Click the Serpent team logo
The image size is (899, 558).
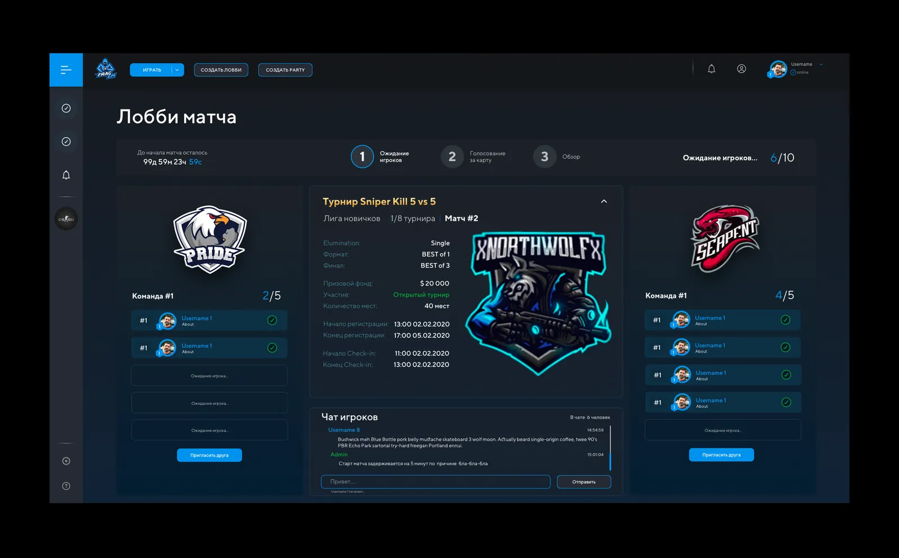(725, 239)
